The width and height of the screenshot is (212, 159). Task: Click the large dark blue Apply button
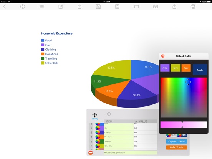(x=200, y=70)
